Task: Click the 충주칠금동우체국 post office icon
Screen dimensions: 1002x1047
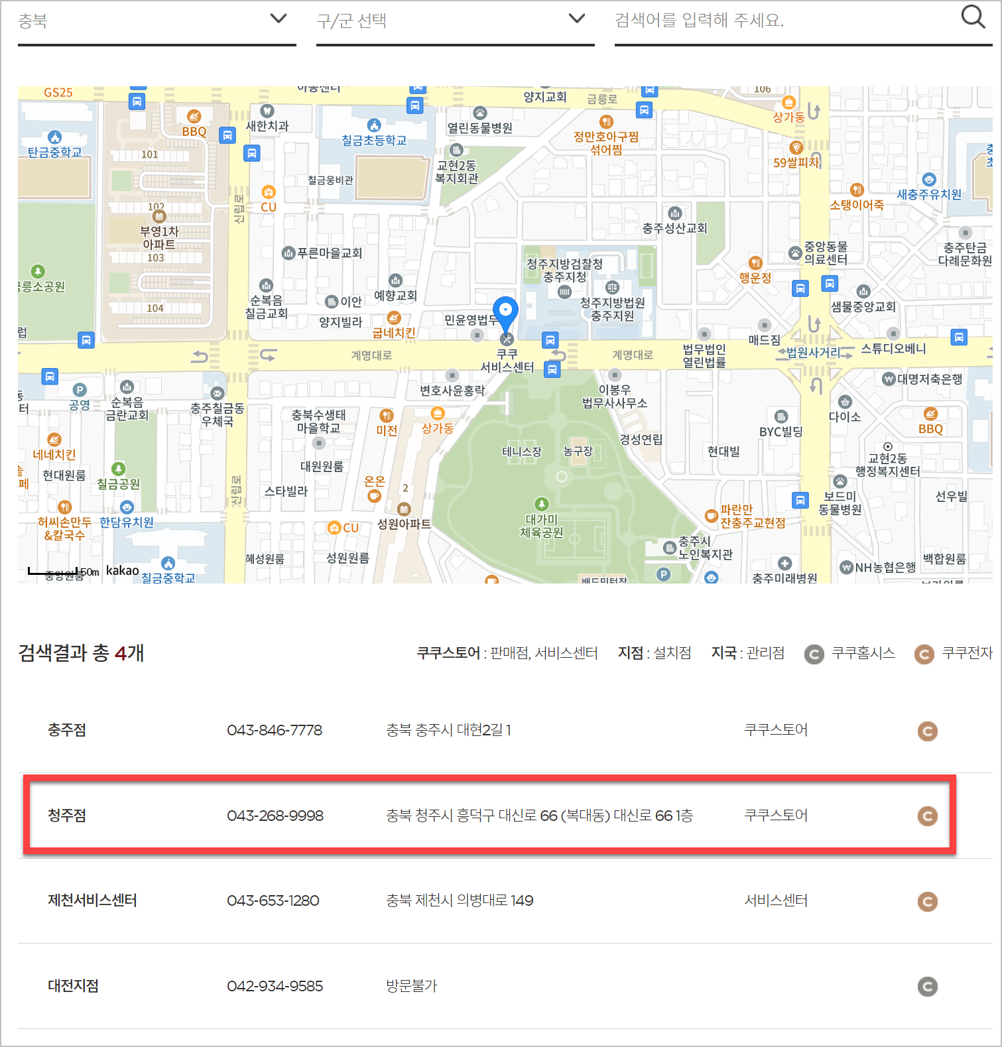Action: click(x=218, y=393)
